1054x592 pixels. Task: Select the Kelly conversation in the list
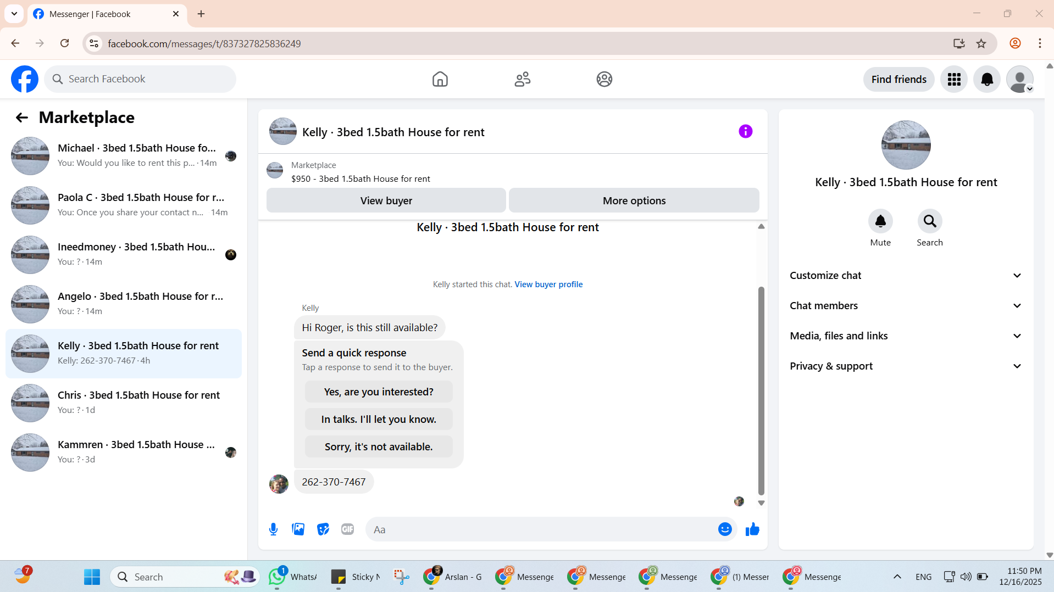(124, 354)
